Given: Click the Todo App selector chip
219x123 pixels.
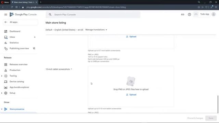Looking at the screenshot, I should click(202, 14).
